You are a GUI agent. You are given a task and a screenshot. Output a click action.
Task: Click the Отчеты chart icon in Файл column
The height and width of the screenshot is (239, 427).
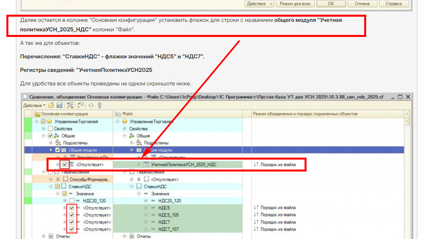pos(132,236)
